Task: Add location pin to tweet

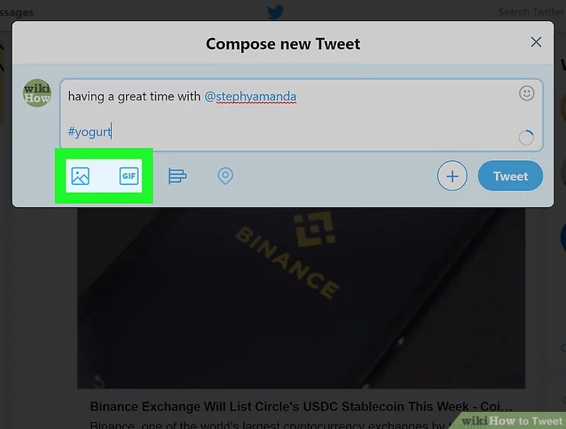Action: 225,176
